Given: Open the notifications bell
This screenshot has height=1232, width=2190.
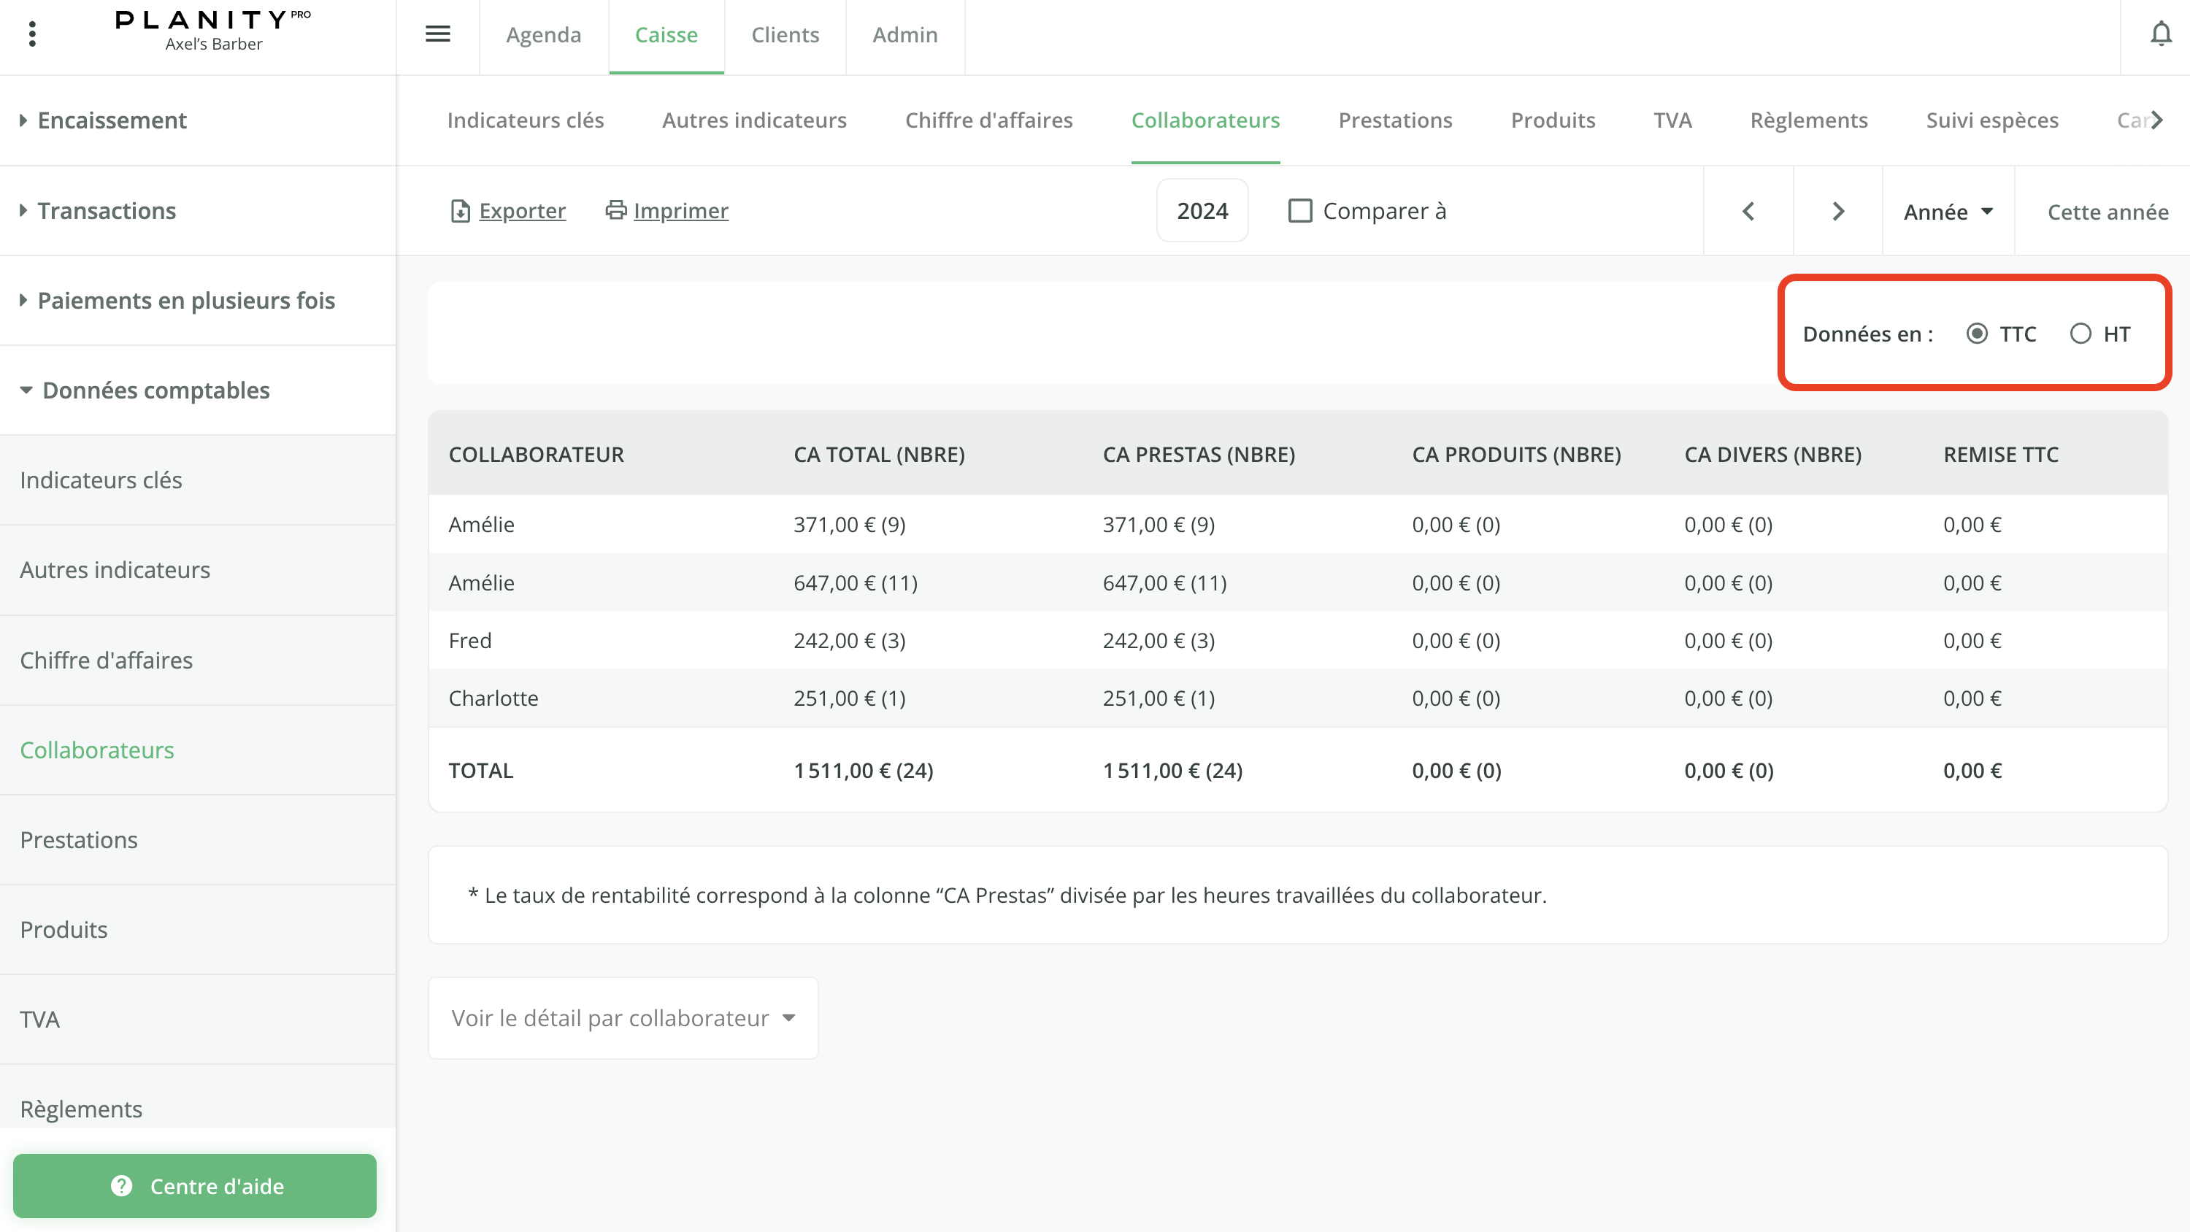Looking at the screenshot, I should (2160, 34).
